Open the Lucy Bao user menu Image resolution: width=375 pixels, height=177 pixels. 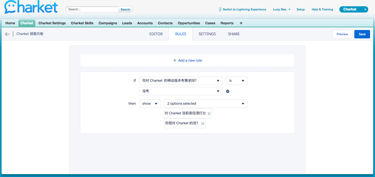(x=282, y=9)
